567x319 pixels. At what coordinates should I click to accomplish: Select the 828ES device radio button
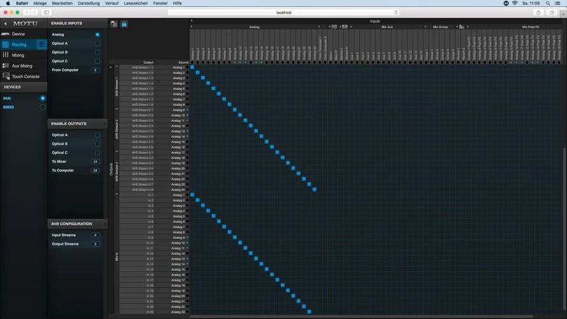(x=43, y=107)
